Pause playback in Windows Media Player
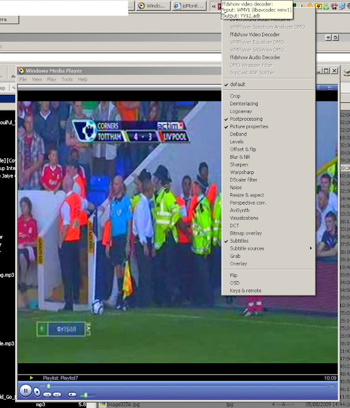 (x=25, y=390)
